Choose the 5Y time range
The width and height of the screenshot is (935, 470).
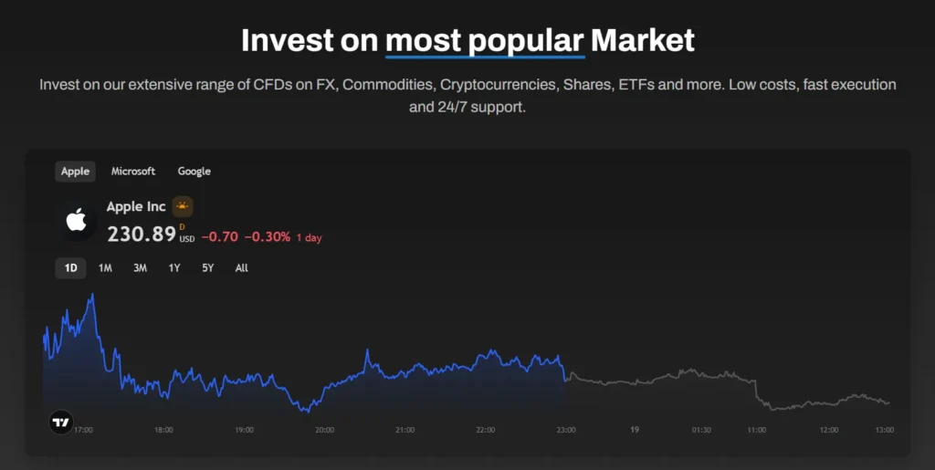(x=208, y=267)
